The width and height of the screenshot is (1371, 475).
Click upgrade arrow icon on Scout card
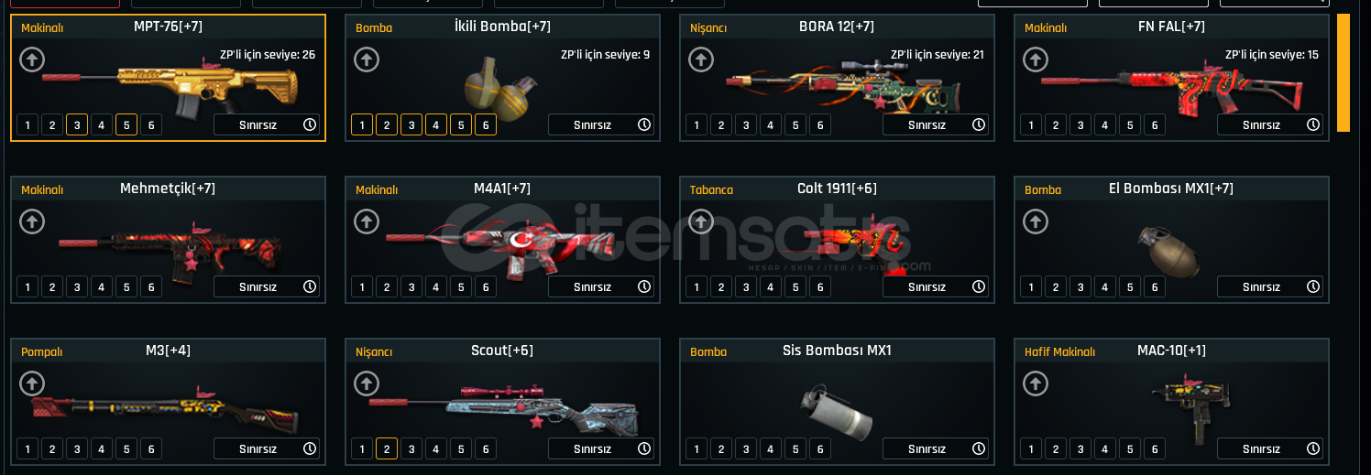(x=367, y=384)
